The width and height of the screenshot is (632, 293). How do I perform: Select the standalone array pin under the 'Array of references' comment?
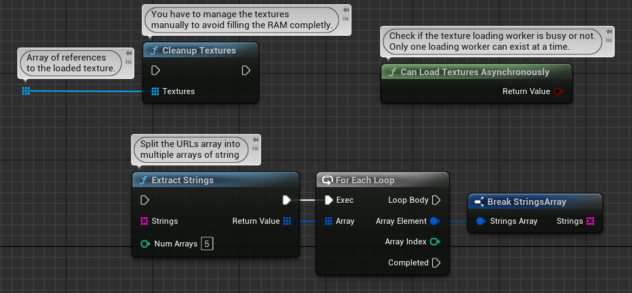(x=26, y=91)
